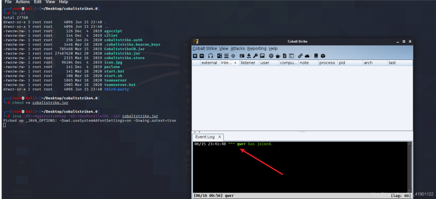The height and width of the screenshot is (199, 436).
Task: Open About cube icon in toolbar
Action: [323, 56]
